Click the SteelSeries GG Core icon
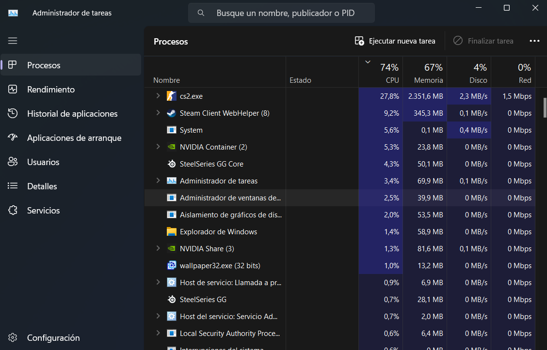 [171, 164]
